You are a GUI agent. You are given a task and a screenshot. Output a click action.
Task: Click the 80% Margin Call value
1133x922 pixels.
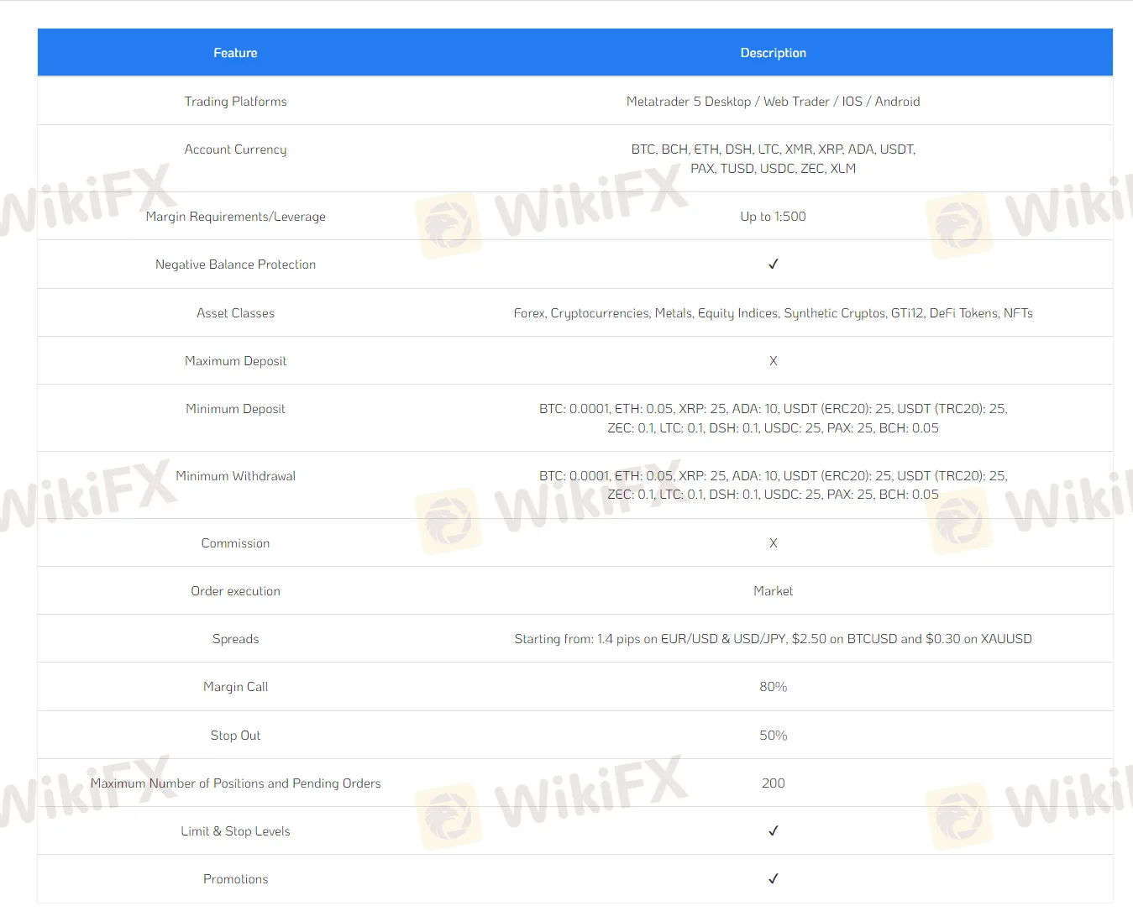point(773,686)
